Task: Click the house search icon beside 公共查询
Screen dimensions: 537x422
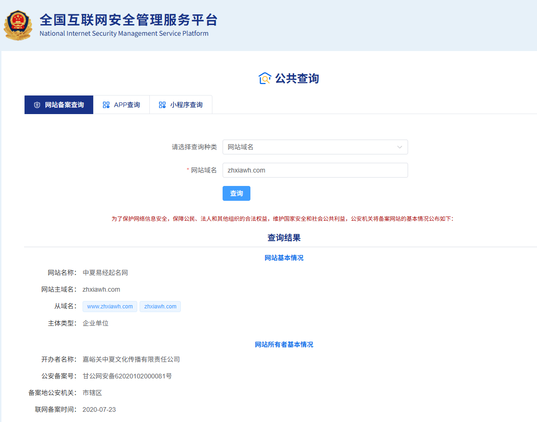Action: tap(265, 78)
